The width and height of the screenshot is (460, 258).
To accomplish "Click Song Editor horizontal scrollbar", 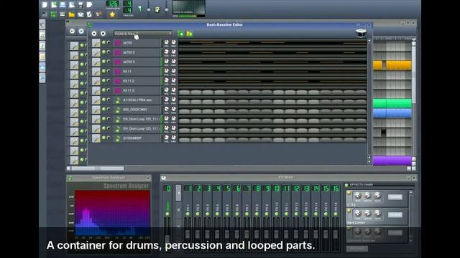I will click(98, 168).
